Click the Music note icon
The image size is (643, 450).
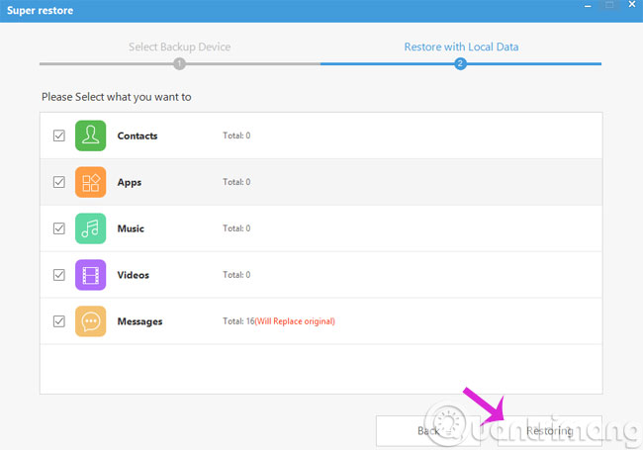coord(91,228)
